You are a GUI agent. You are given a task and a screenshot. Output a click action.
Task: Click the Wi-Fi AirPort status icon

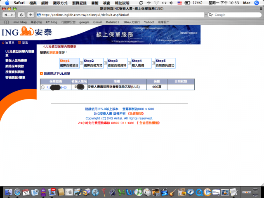[x=156, y=3]
